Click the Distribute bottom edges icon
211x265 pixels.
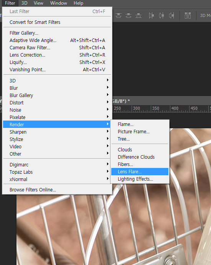(138, 15)
